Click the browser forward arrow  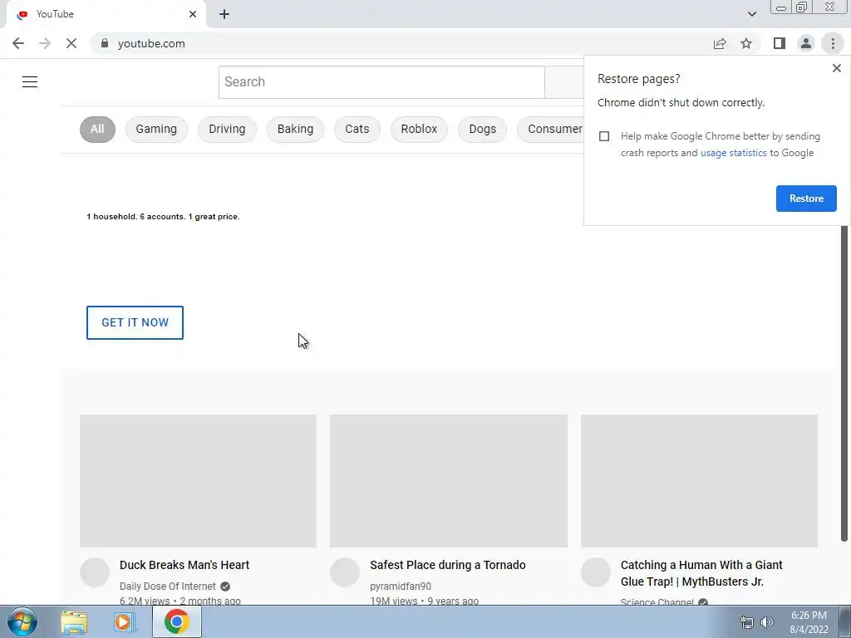45,43
